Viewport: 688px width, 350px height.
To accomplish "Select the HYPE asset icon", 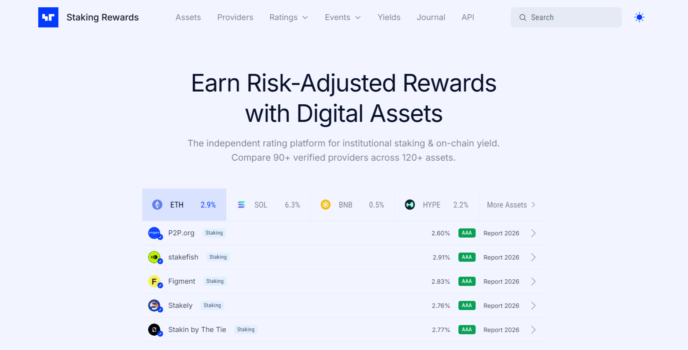I will click(x=410, y=205).
